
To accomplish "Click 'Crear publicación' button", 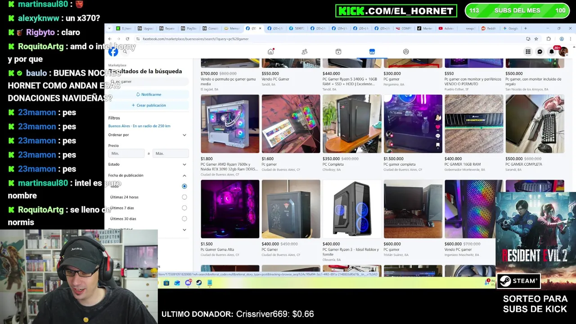I will [148, 105].
